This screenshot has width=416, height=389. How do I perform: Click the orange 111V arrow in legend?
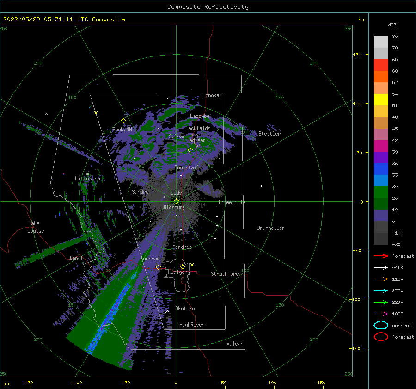[x=381, y=279]
